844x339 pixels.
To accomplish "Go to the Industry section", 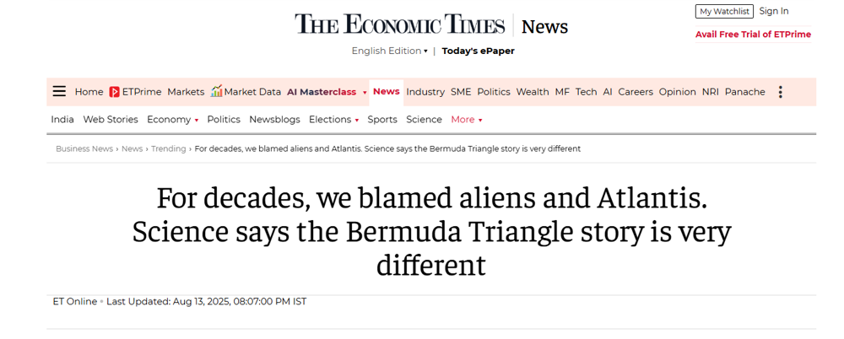I will tap(425, 92).
